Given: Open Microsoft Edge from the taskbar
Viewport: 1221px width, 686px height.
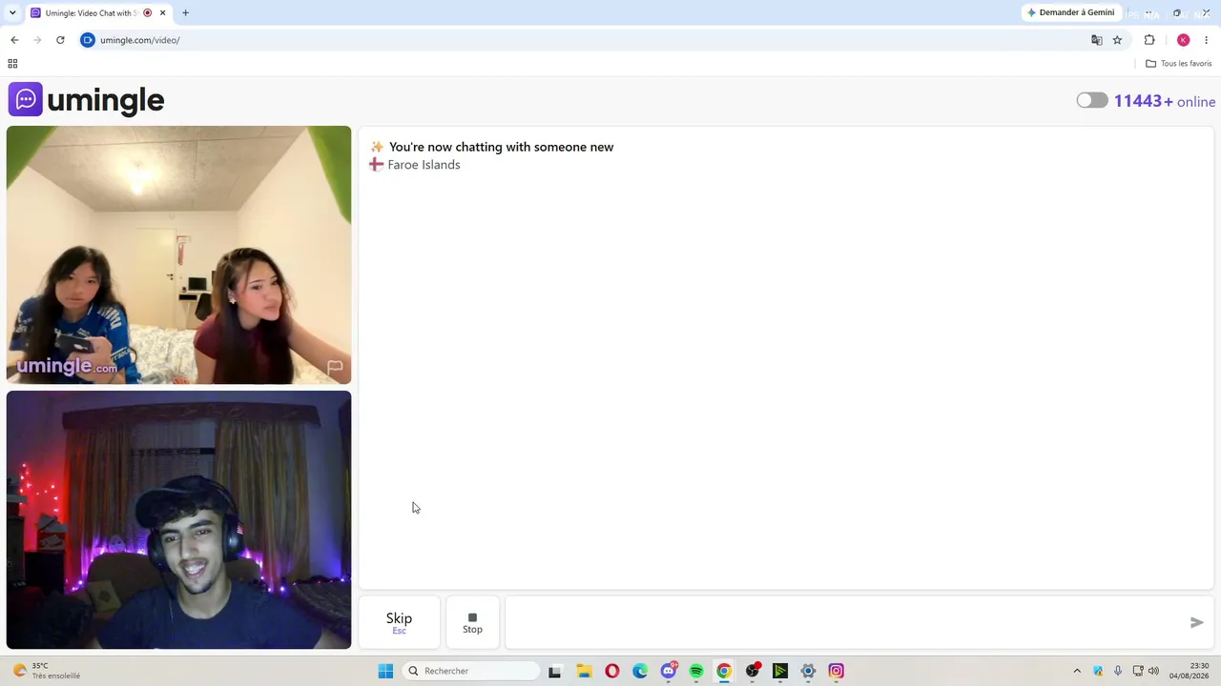Looking at the screenshot, I should (x=640, y=671).
